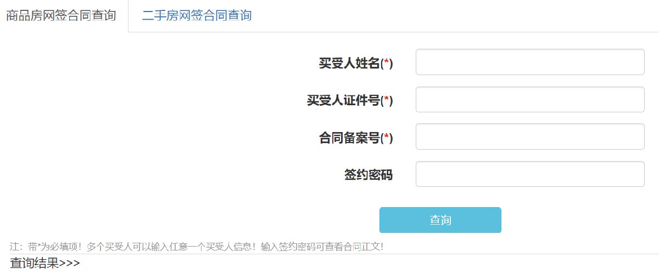Image resolution: width=659 pixels, height=274 pixels.
Task: Focus the 买受人姓名 input field
Action: coord(529,62)
